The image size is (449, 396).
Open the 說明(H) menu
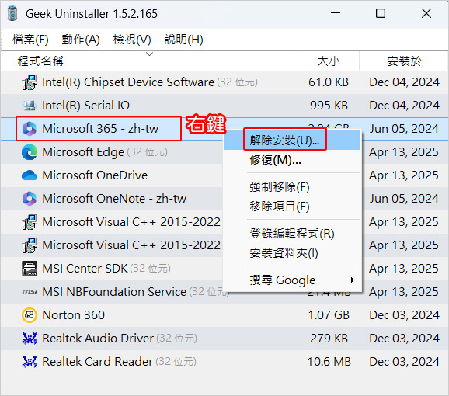tap(184, 40)
